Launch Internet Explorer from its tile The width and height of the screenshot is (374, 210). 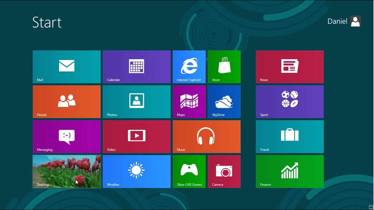(x=189, y=66)
